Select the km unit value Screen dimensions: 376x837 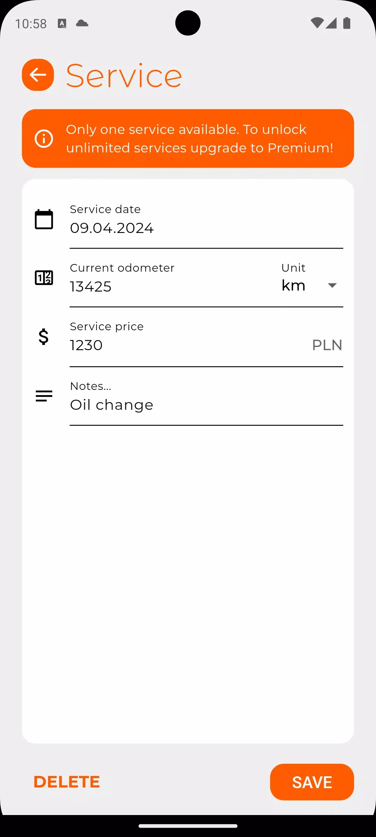pyautogui.click(x=293, y=286)
